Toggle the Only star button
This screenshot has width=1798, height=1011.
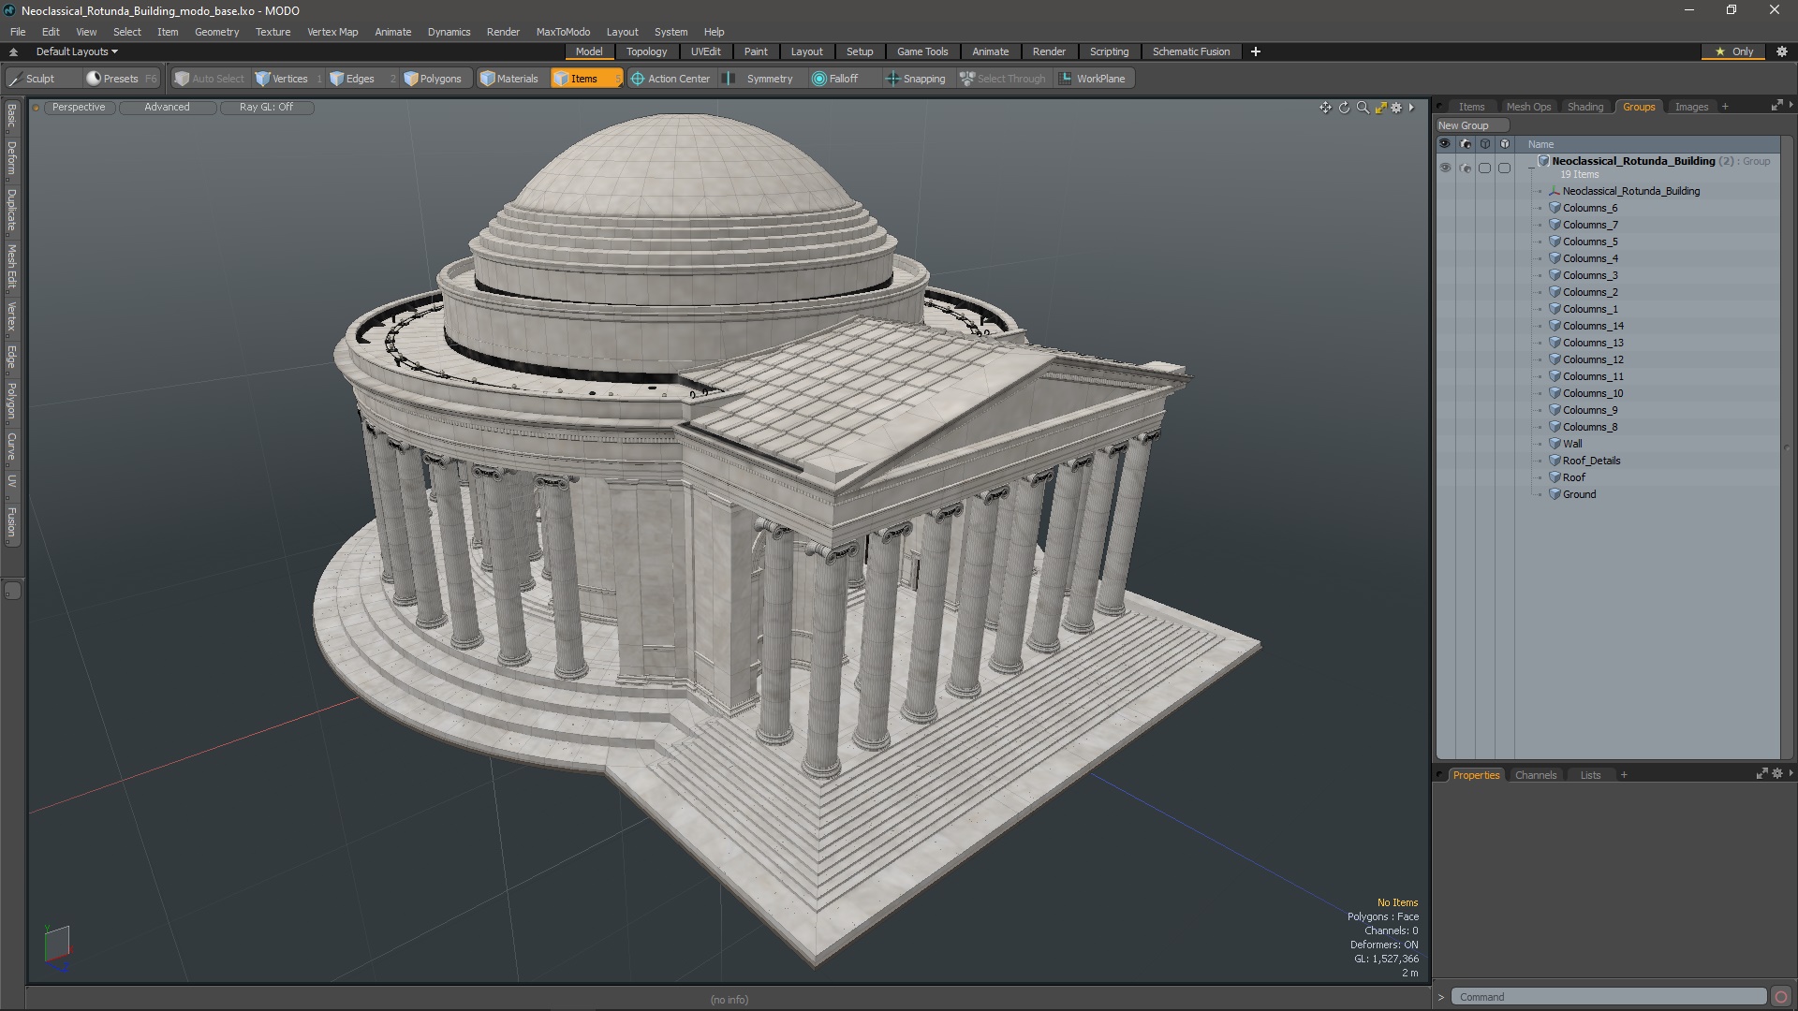tap(1733, 51)
